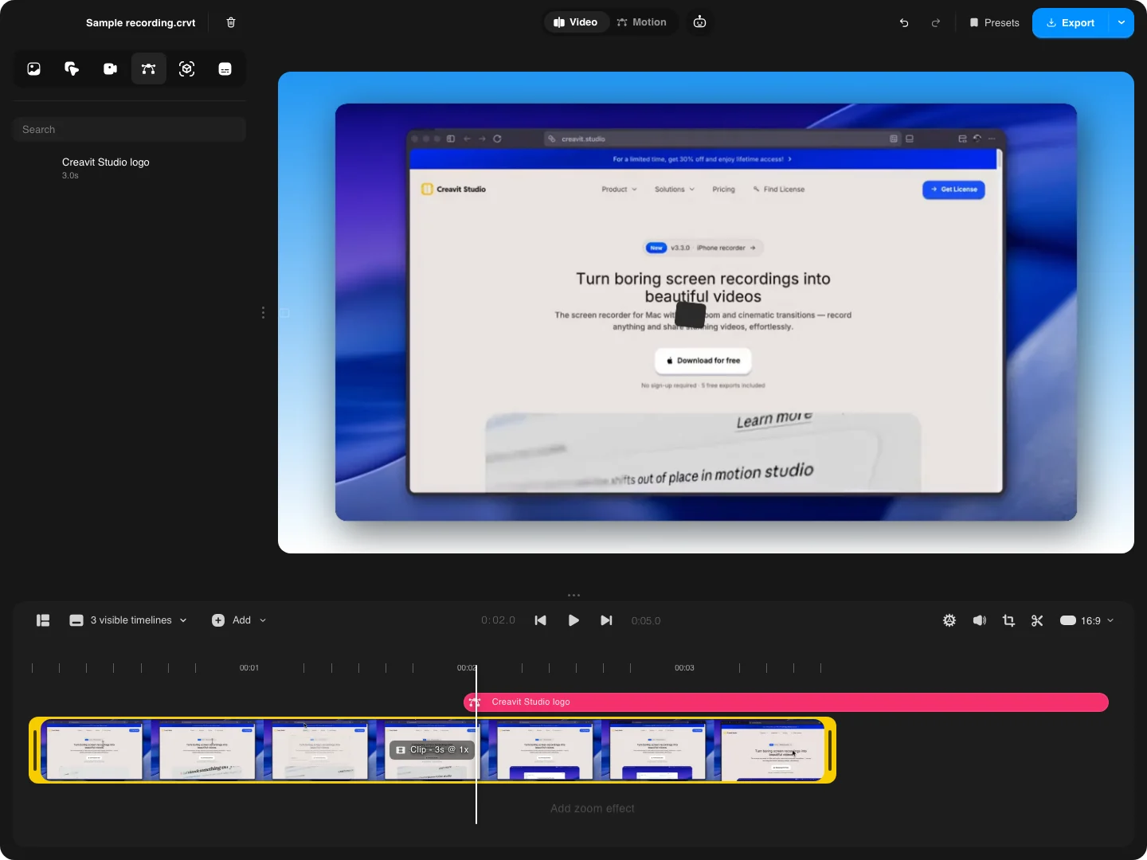Screen dimensions: 1147x860
Task: Open the 3 visible timelines dropdown
Action: pyautogui.click(x=128, y=620)
